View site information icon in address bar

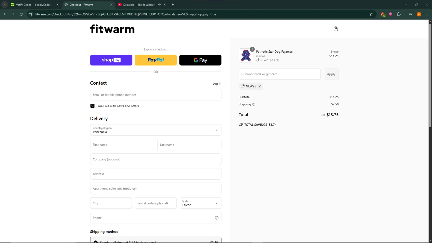tap(31, 14)
